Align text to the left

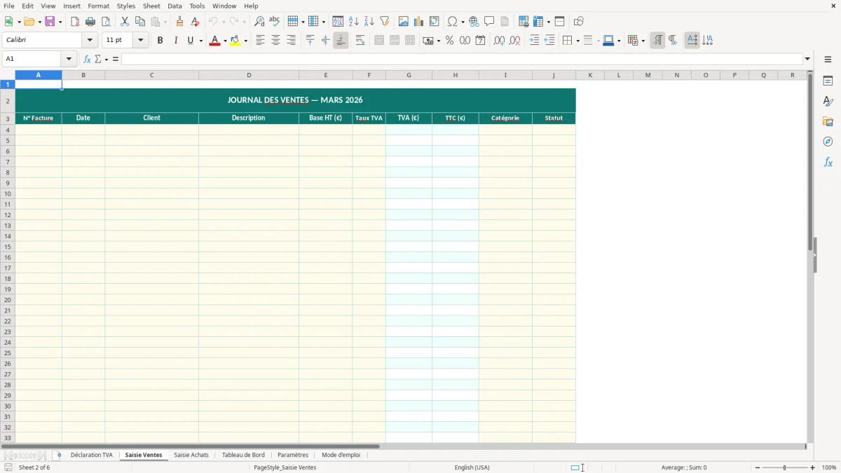pos(260,41)
